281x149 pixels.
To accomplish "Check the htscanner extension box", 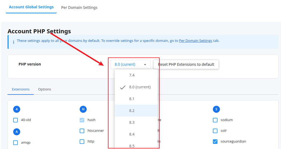I will coord(82,131).
